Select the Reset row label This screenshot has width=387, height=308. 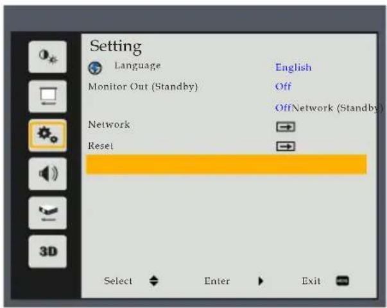[101, 146]
